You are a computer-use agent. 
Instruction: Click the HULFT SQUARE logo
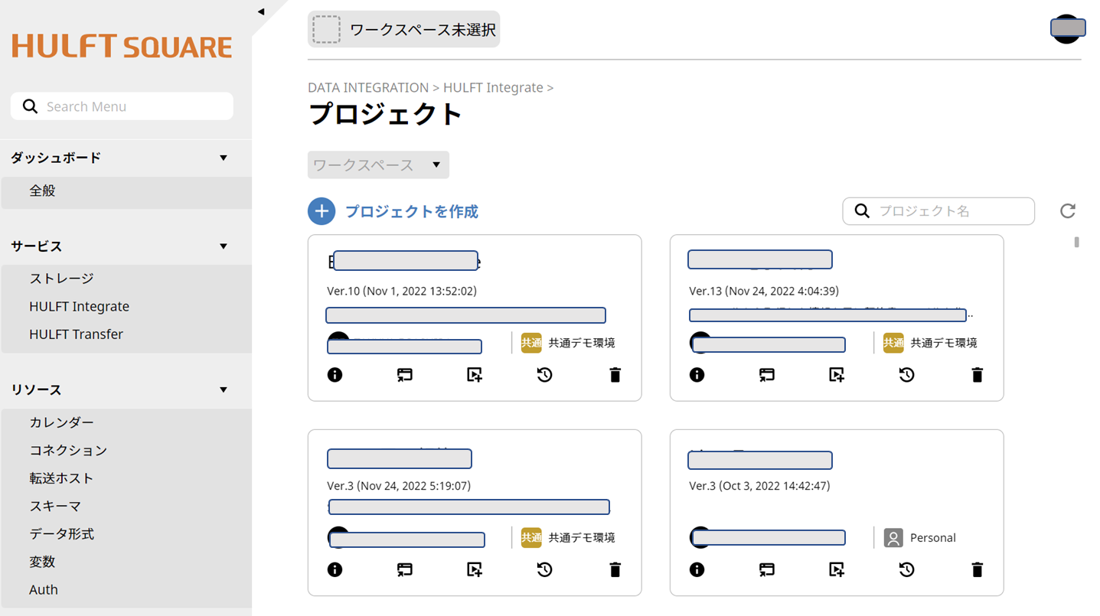click(122, 46)
